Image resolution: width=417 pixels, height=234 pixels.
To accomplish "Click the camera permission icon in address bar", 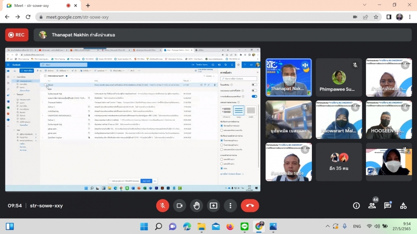I will [x=355, y=17].
